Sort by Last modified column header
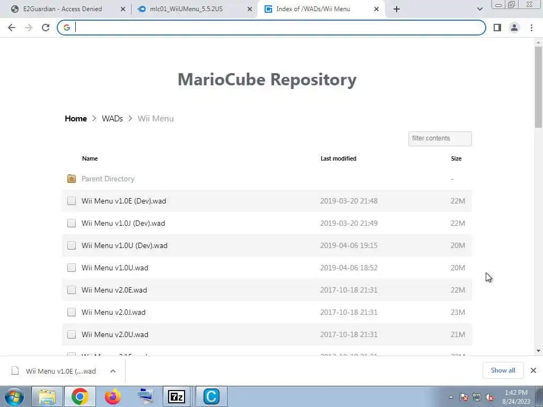Viewport: 543px width, 407px height. [338, 158]
